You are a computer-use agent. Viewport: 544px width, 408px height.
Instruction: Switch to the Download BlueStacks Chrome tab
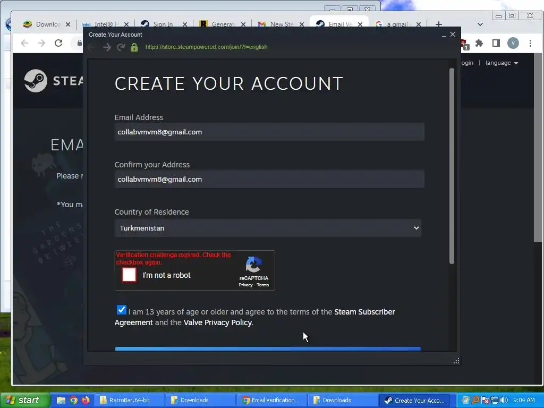click(41, 24)
